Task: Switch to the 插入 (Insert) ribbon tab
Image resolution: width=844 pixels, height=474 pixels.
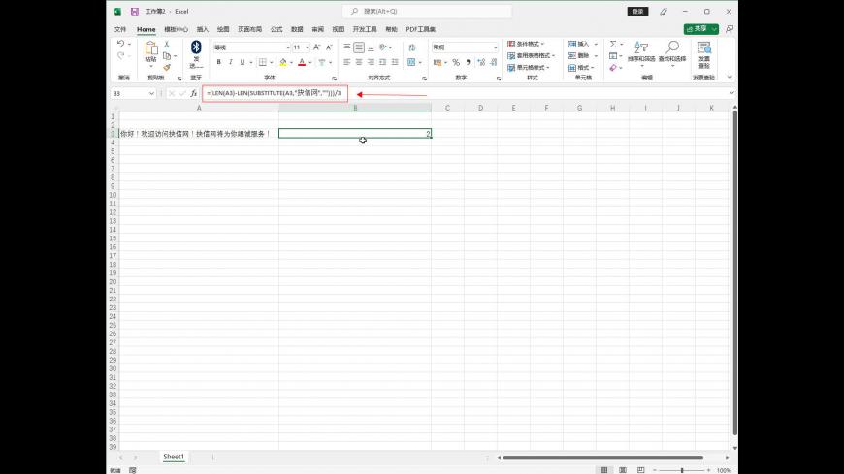Action: [203, 29]
